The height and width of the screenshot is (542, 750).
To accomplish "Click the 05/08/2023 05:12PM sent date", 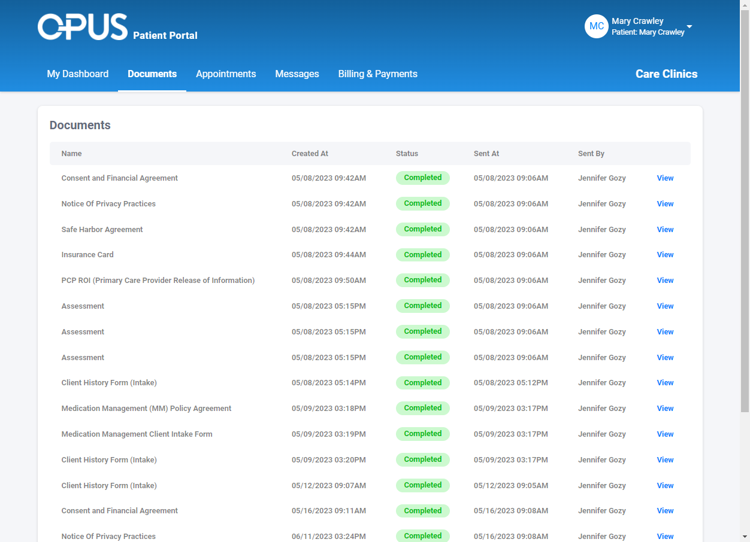I will 511,383.
